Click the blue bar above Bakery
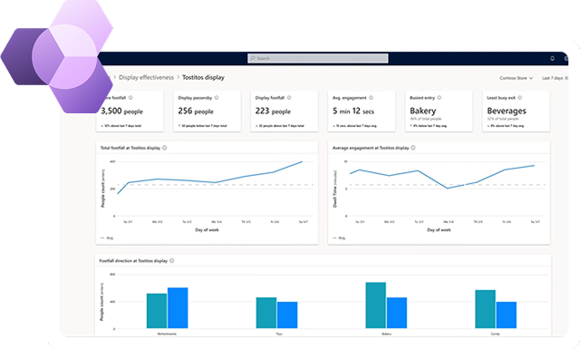580x349 pixels. [397, 313]
